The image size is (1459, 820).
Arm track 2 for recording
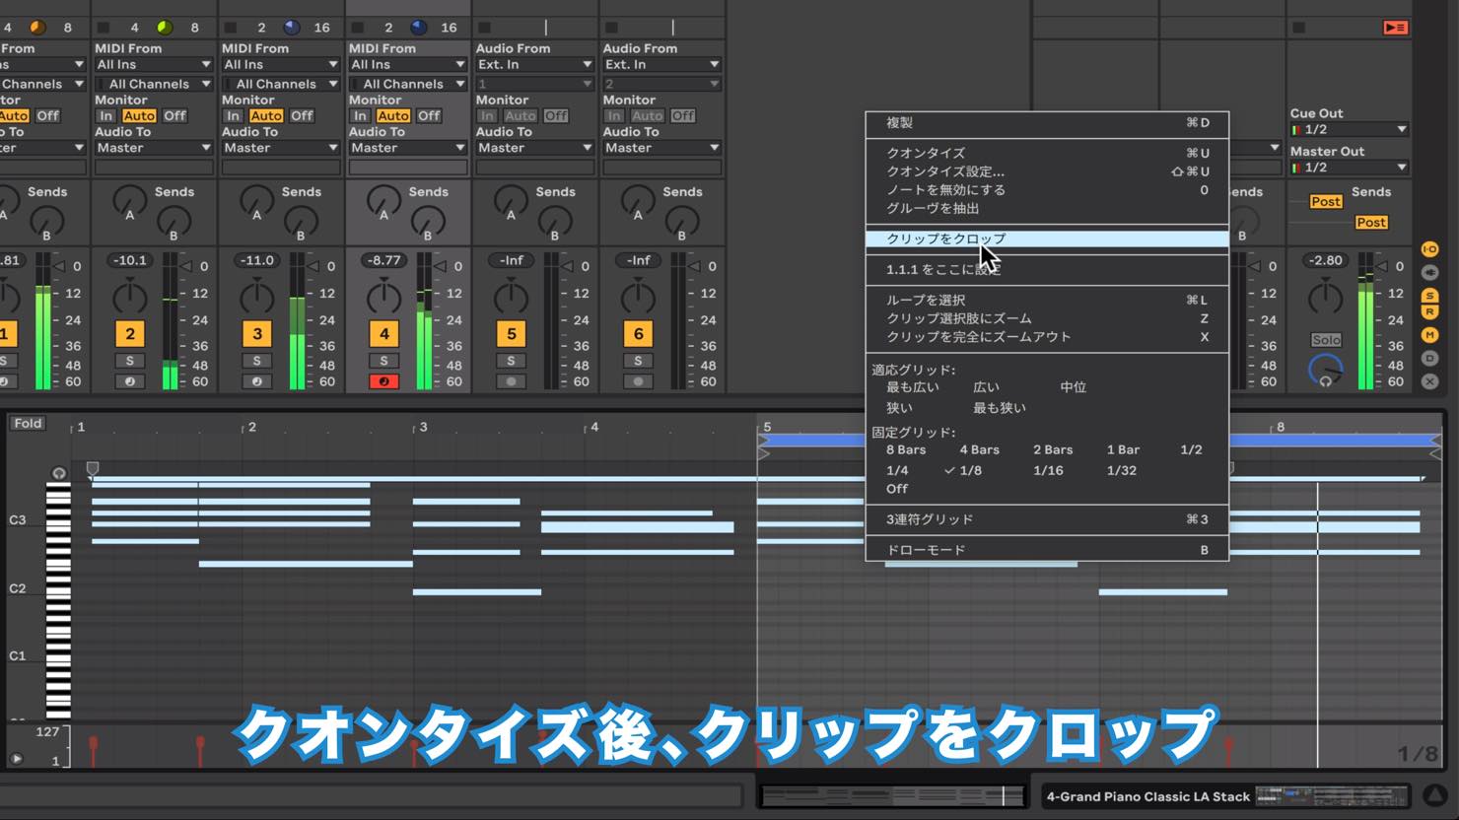tap(129, 381)
